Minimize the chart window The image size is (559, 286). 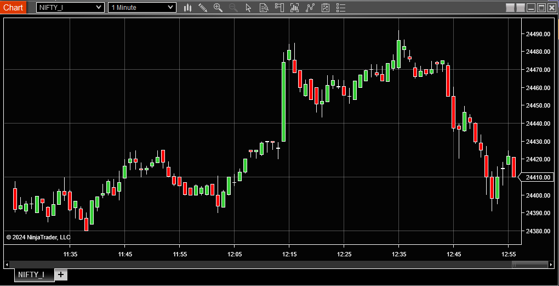tap(531, 8)
